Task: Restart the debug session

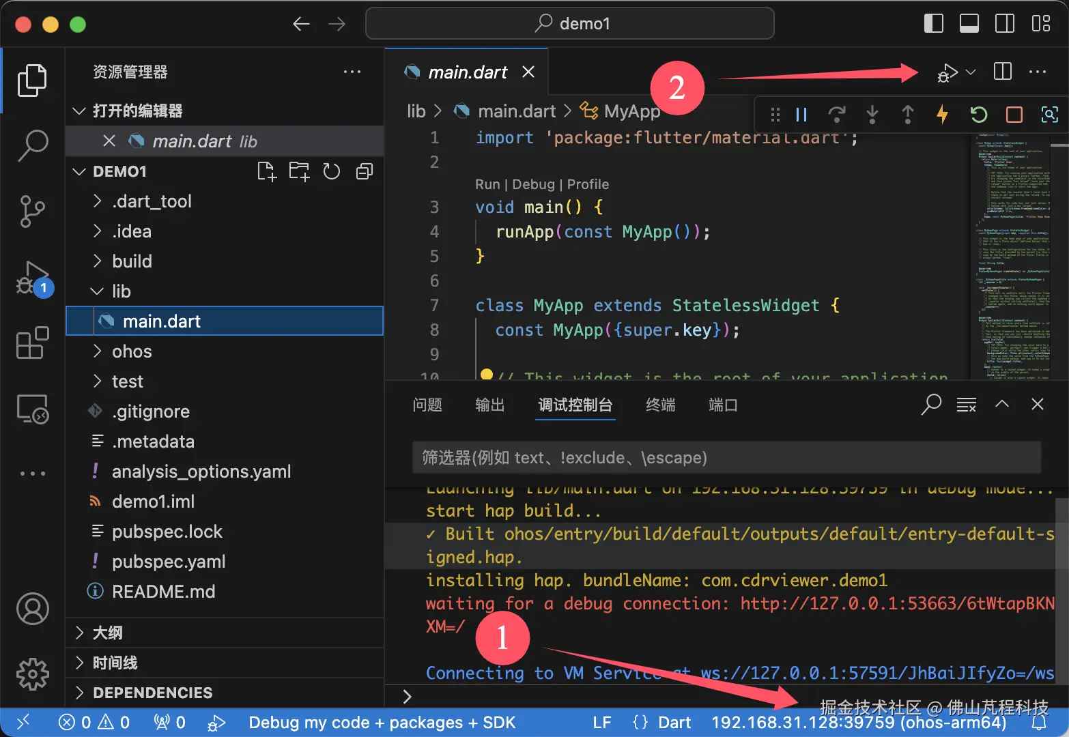Action: point(979,115)
